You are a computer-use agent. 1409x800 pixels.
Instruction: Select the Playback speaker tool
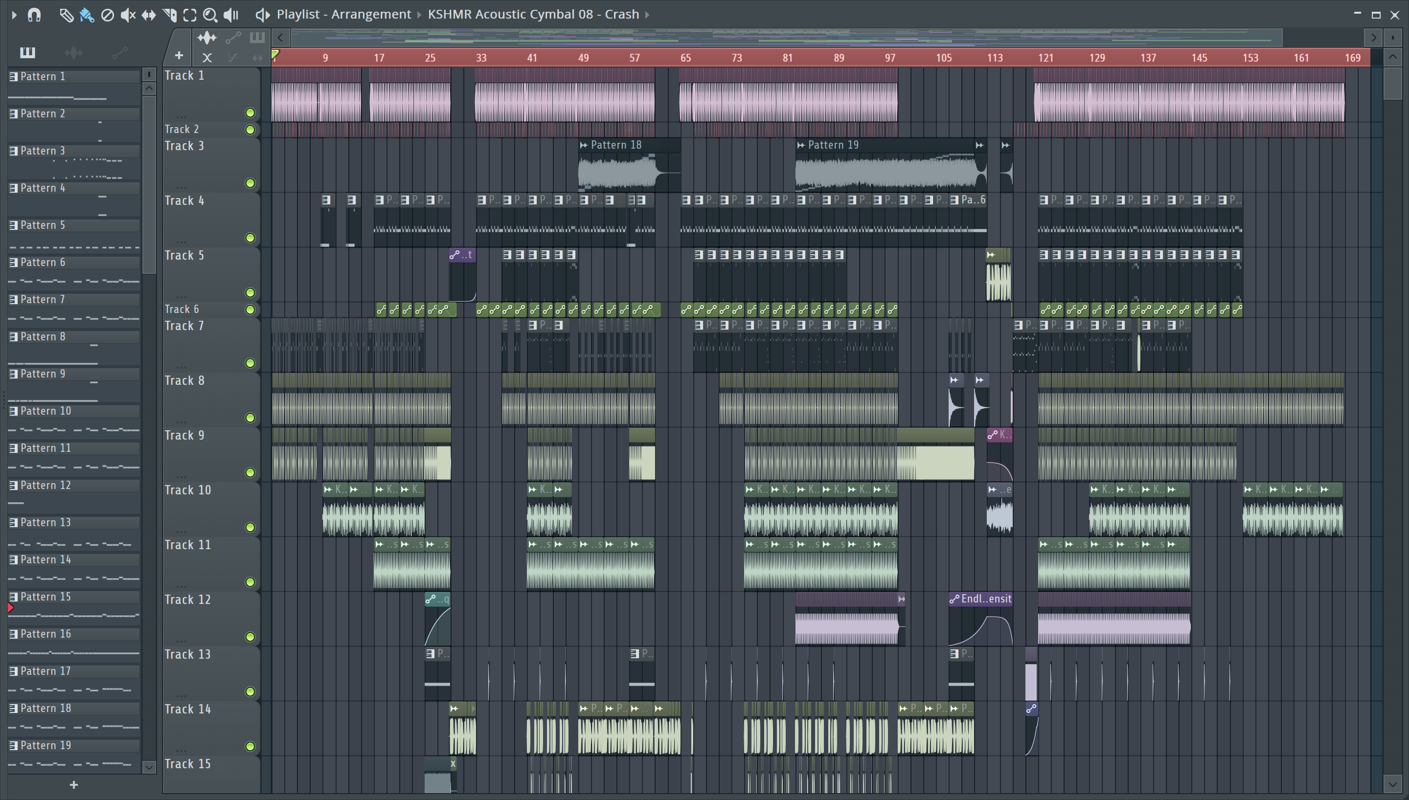click(231, 15)
